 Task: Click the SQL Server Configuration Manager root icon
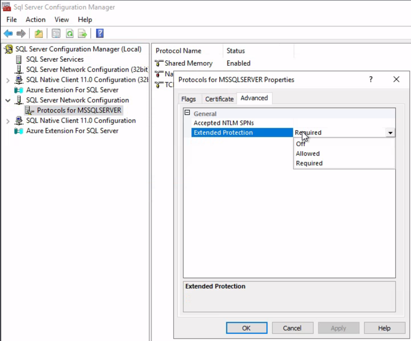pyautogui.click(x=8, y=49)
